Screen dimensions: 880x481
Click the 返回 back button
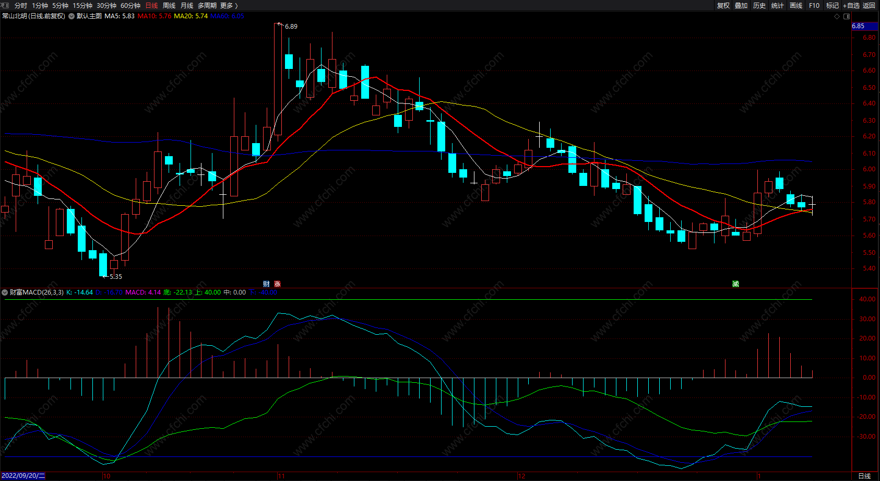point(869,5)
